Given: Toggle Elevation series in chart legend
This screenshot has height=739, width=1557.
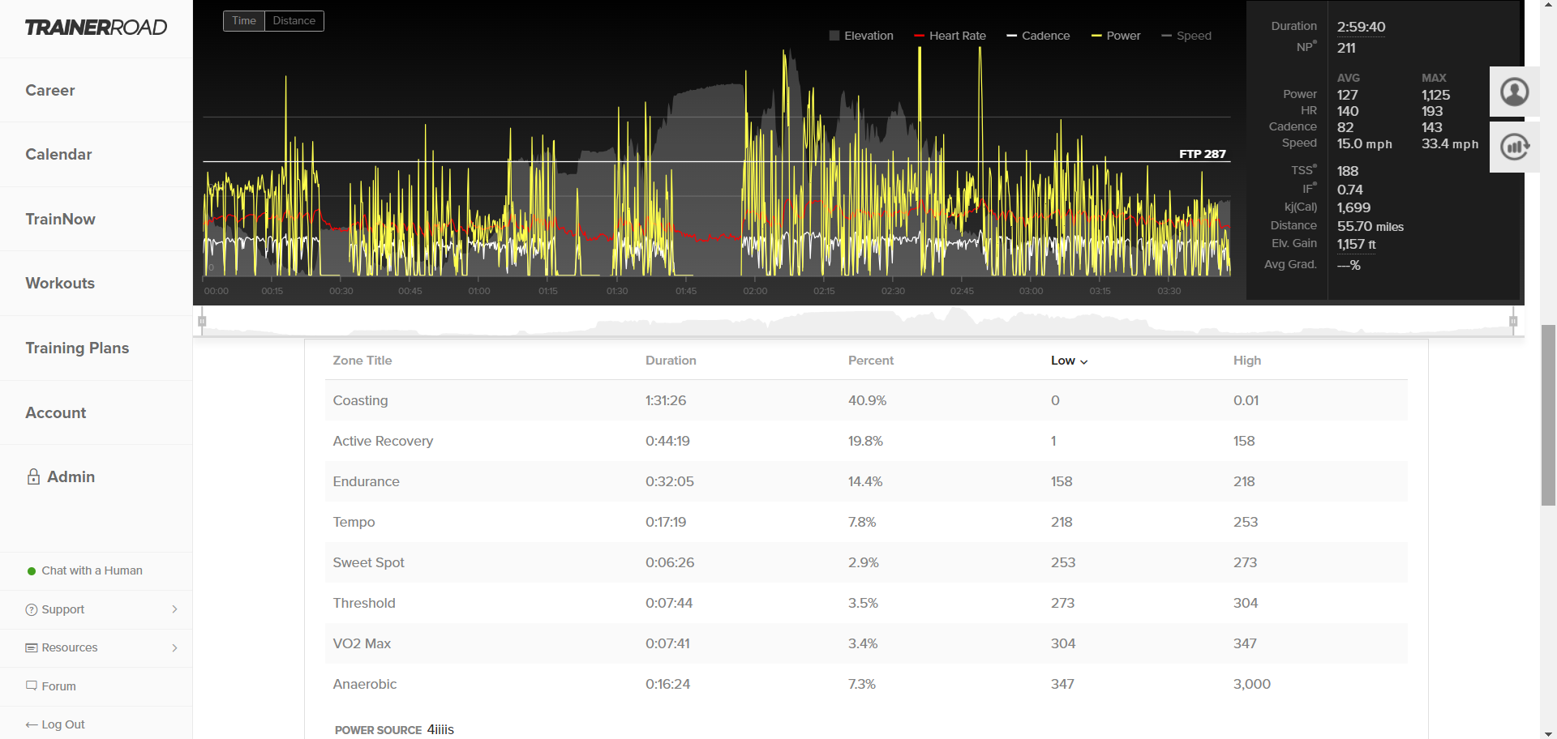Looking at the screenshot, I should click(x=861, y=36).
